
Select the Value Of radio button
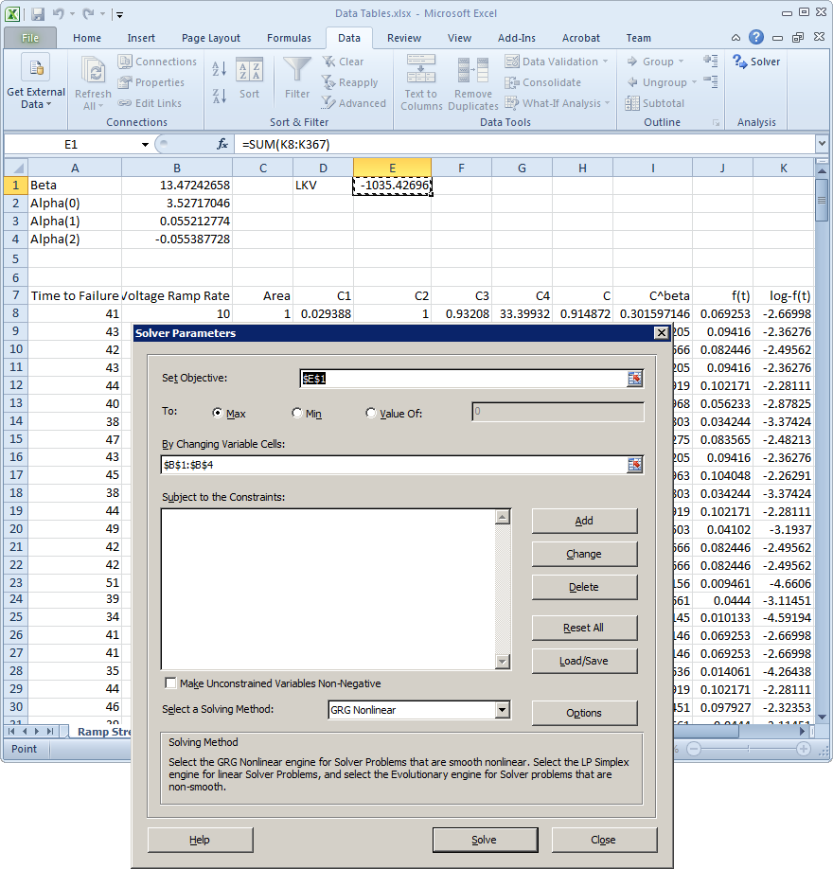tap(371, 414)
